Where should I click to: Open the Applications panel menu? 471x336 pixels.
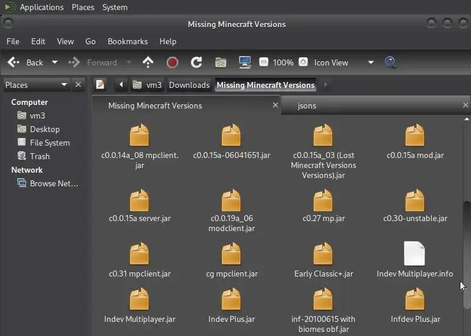(x=42, y=7)
